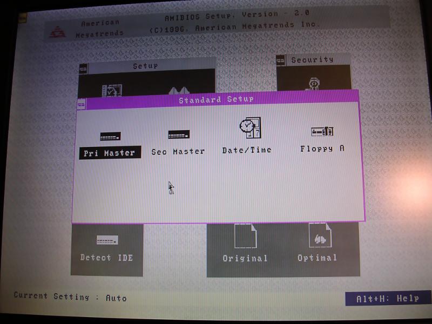This screenshot has width=432, height=324.
Task: Load Optimal defaults rabbit icon
Action: [x=320, y=235]
